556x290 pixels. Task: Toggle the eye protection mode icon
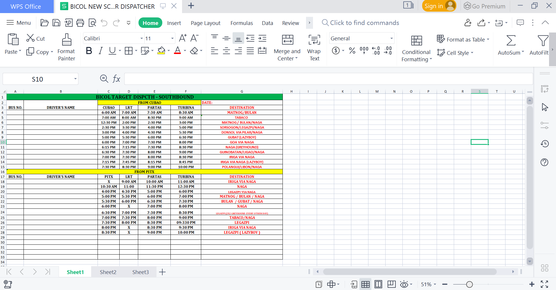click(x=404, y=284)
